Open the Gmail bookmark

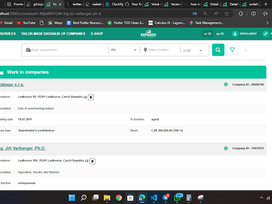pyautogui.click(x=6, y=23)
